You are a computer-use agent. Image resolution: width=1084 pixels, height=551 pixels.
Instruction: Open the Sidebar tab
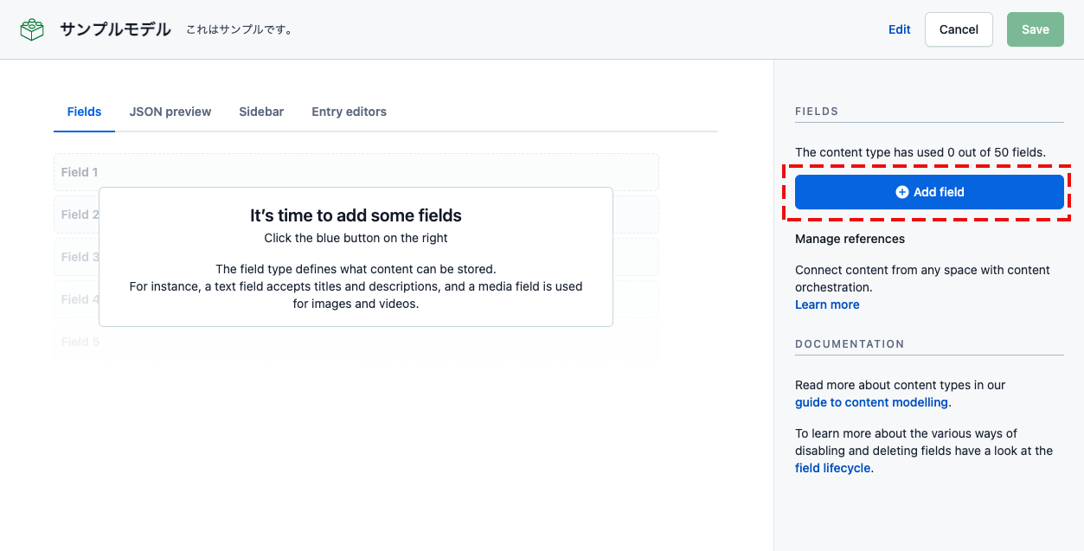point(261,111)
